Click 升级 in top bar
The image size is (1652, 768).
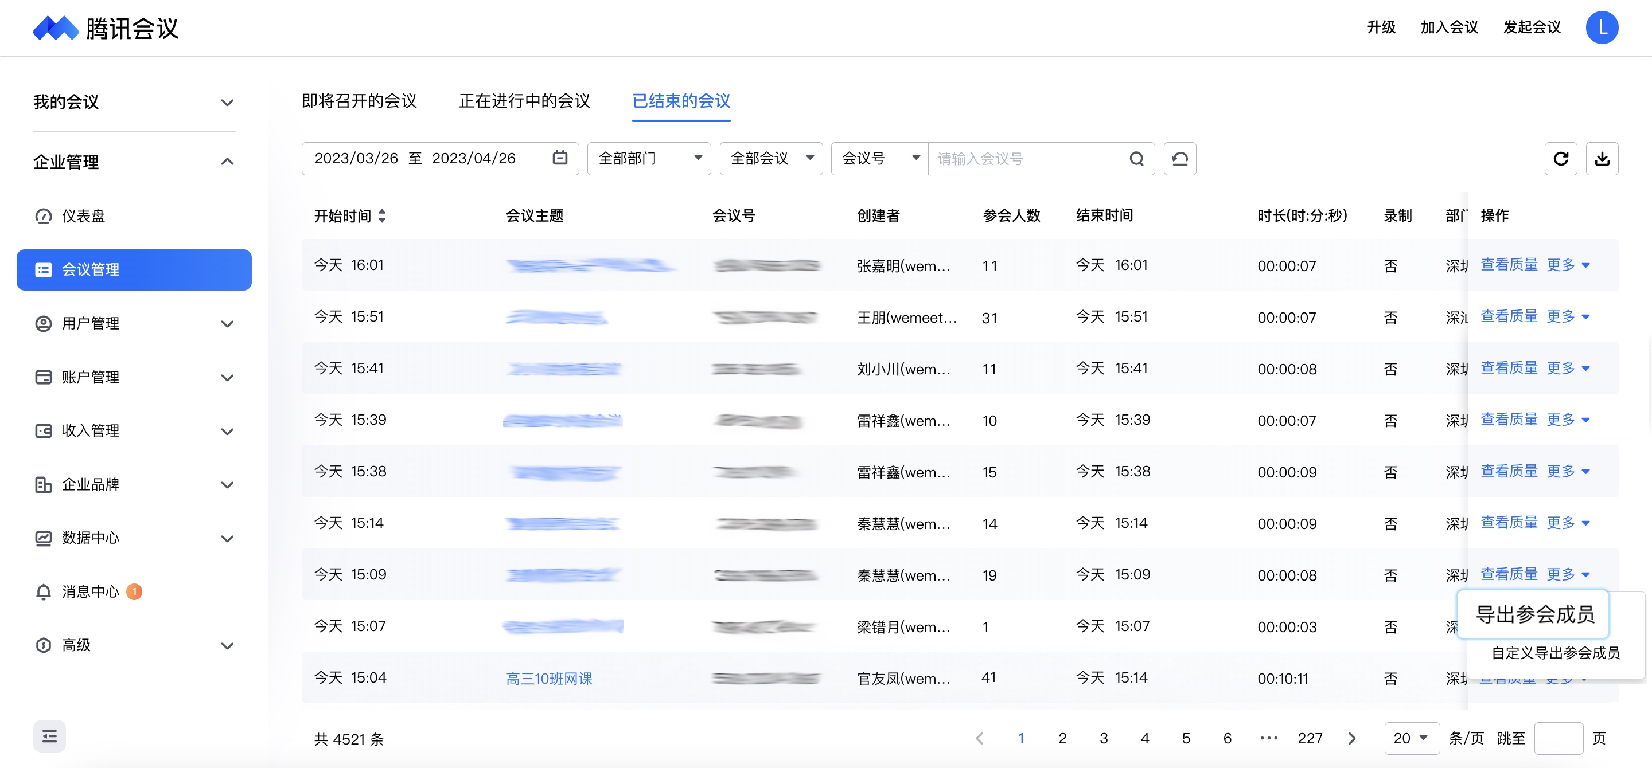pos(1381,28)
